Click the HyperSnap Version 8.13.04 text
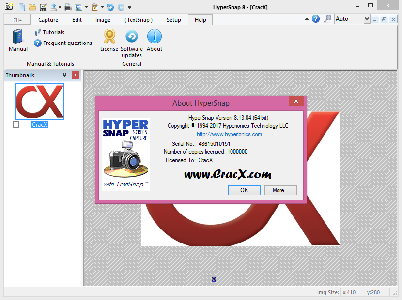The image size is (402, 300). click(228, 118)
